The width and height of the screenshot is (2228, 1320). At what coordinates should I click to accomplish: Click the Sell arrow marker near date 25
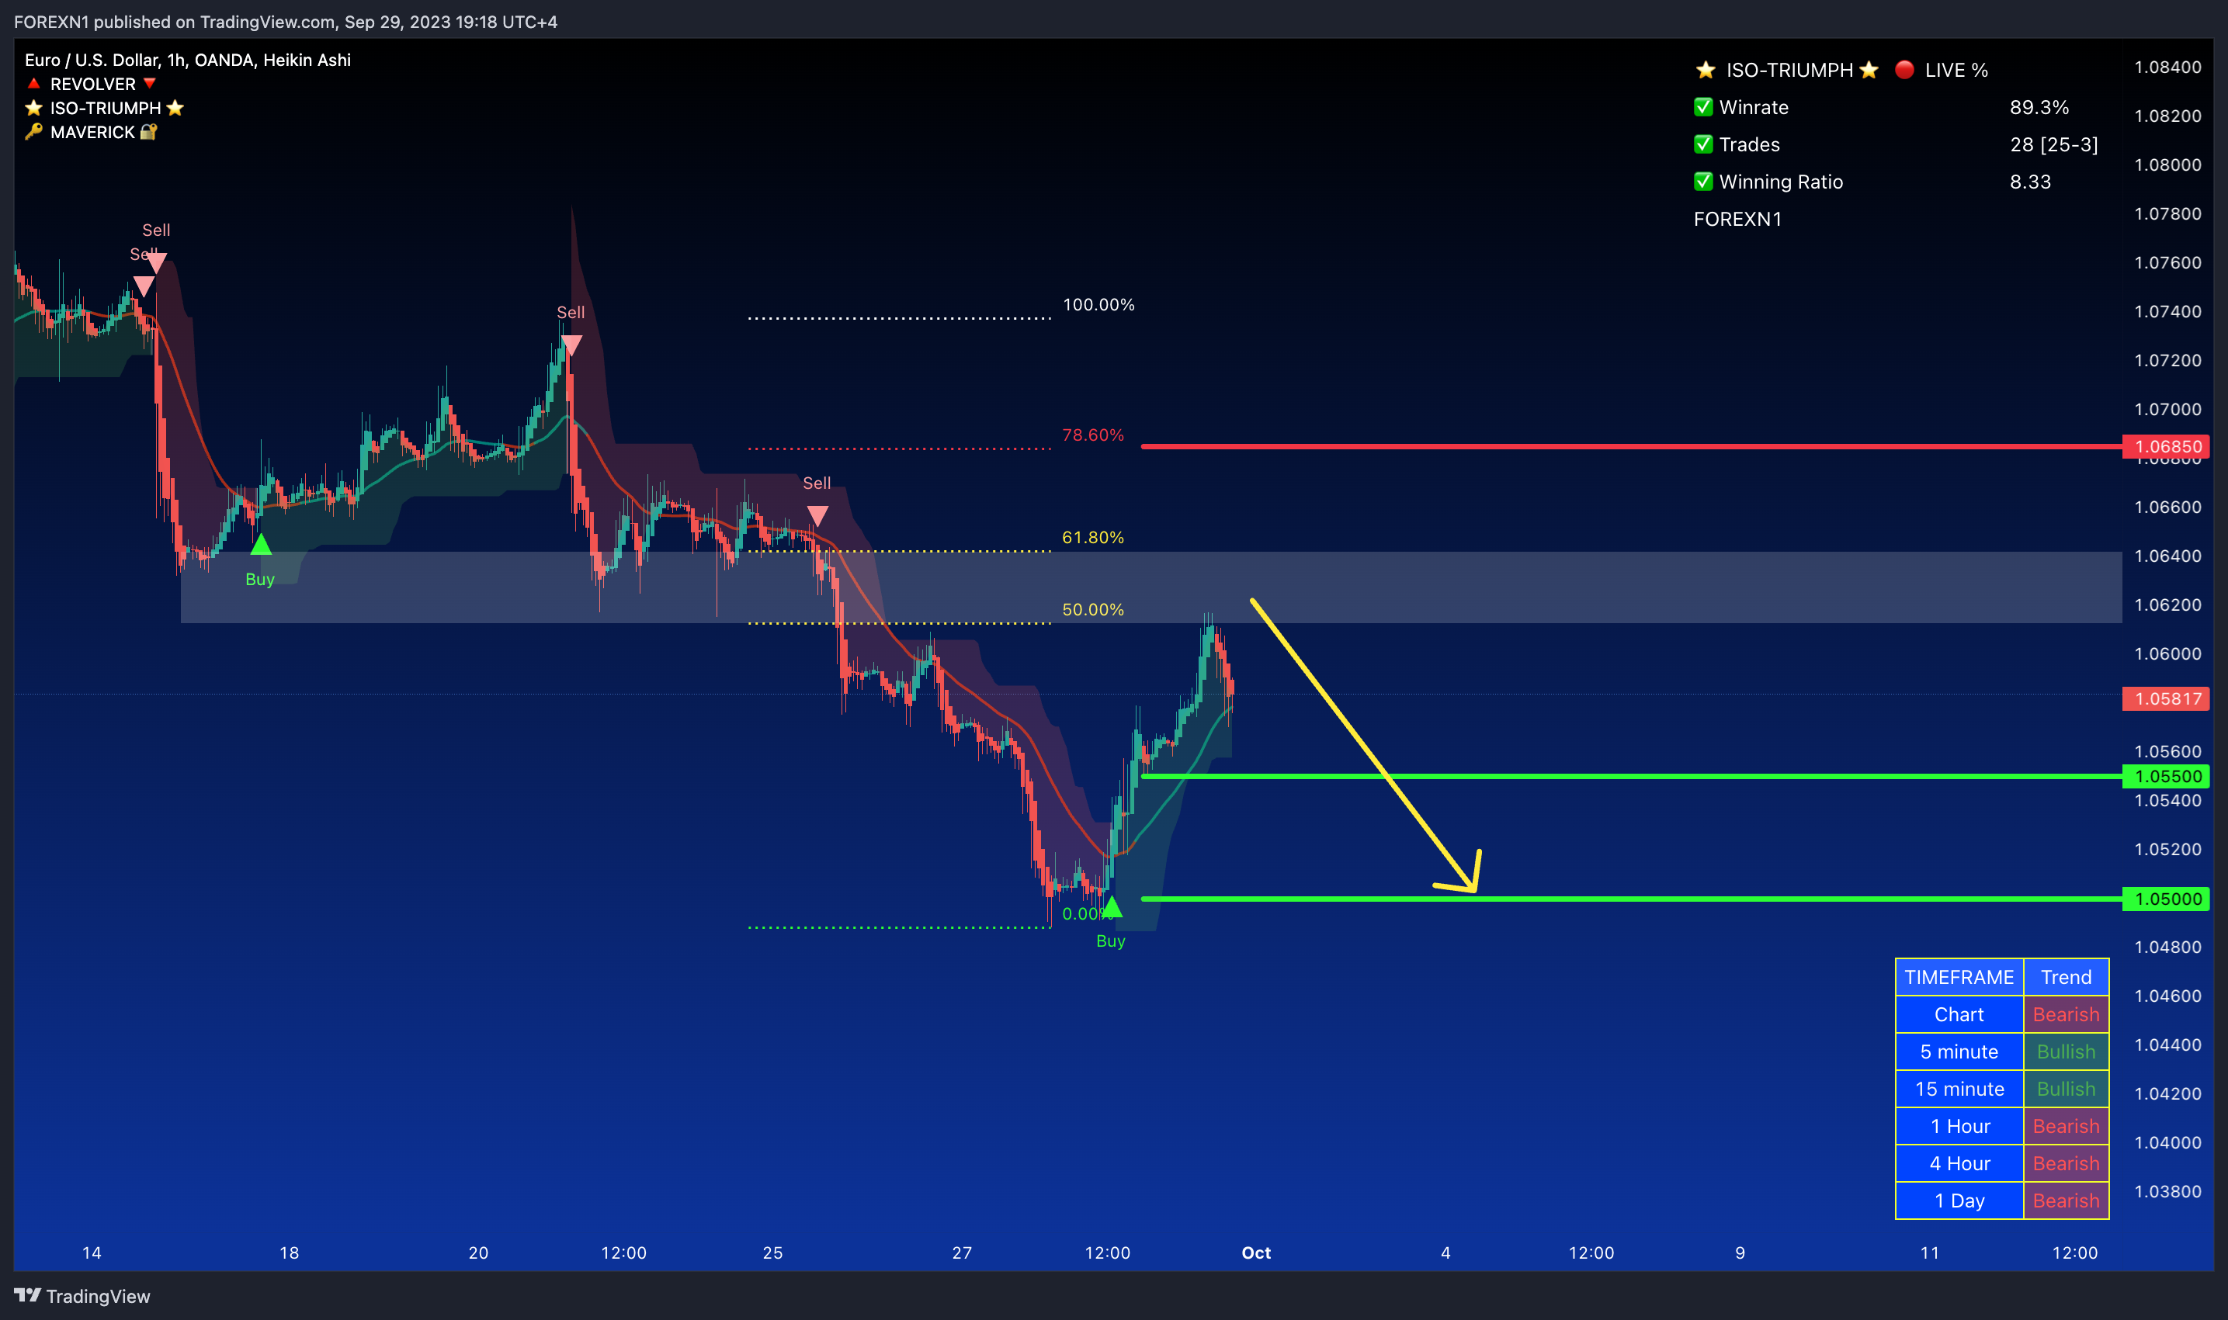point(817,515)
